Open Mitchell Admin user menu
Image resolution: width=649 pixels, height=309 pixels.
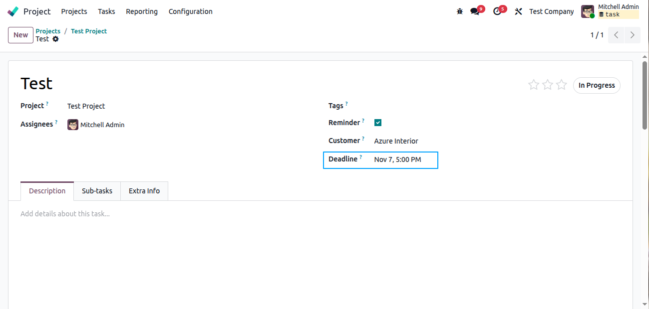[x=610, y=11]
